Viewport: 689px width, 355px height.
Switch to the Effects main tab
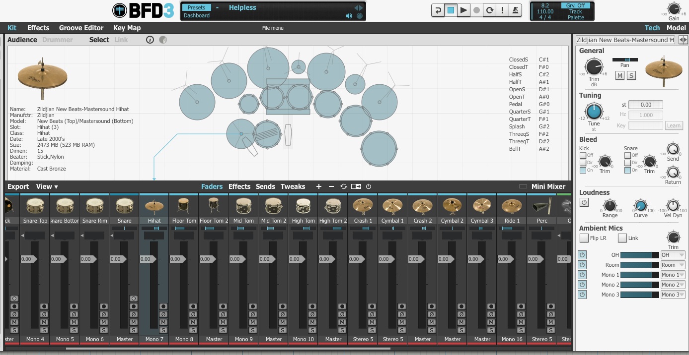38,28
